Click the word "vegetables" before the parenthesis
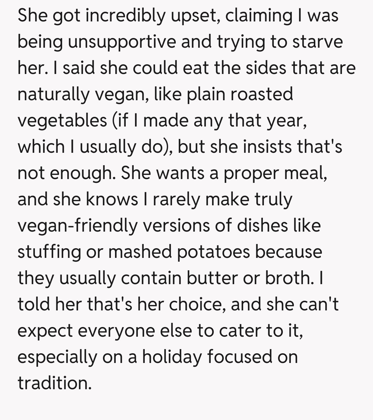 click(x=62, y=120)
